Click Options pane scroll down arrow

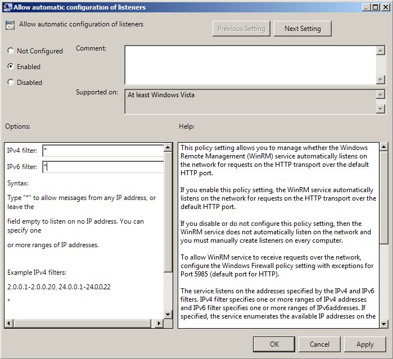168,315
